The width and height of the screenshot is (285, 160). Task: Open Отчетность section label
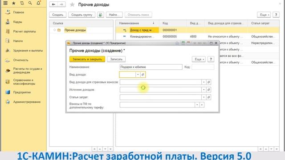pos(21,60)
